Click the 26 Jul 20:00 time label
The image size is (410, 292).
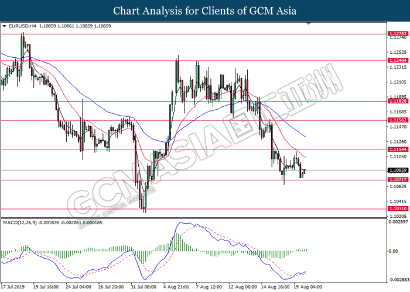[x=111, y=287]
